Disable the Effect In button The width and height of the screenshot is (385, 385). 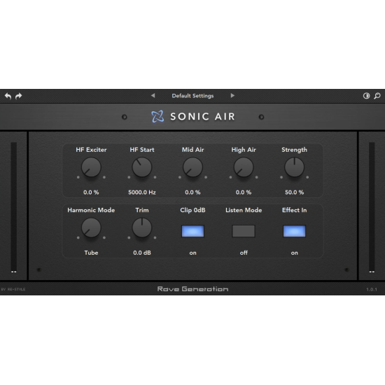pos(295,231)
